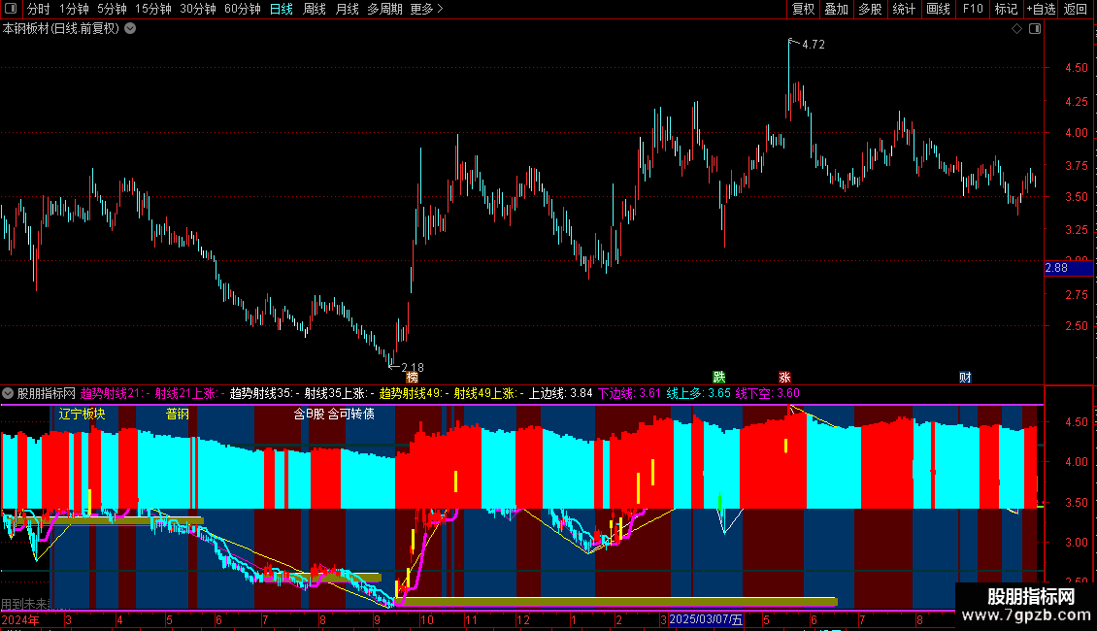Screen dimensions: 1097x631
Task: Toggle the right side panel icon
Action: point(1035,29)
